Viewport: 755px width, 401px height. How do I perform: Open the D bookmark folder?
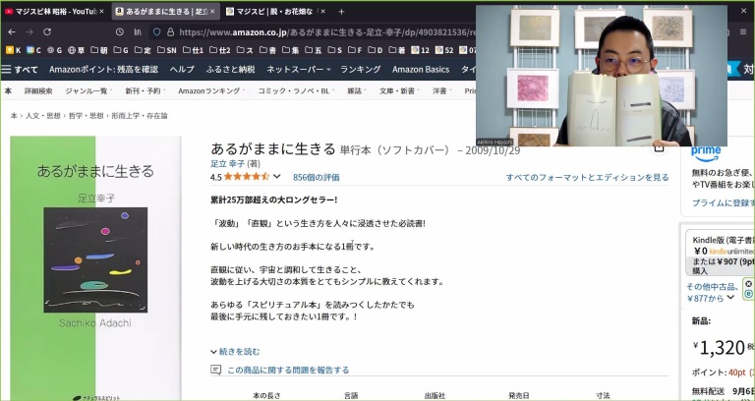click(x=376, y=50)
